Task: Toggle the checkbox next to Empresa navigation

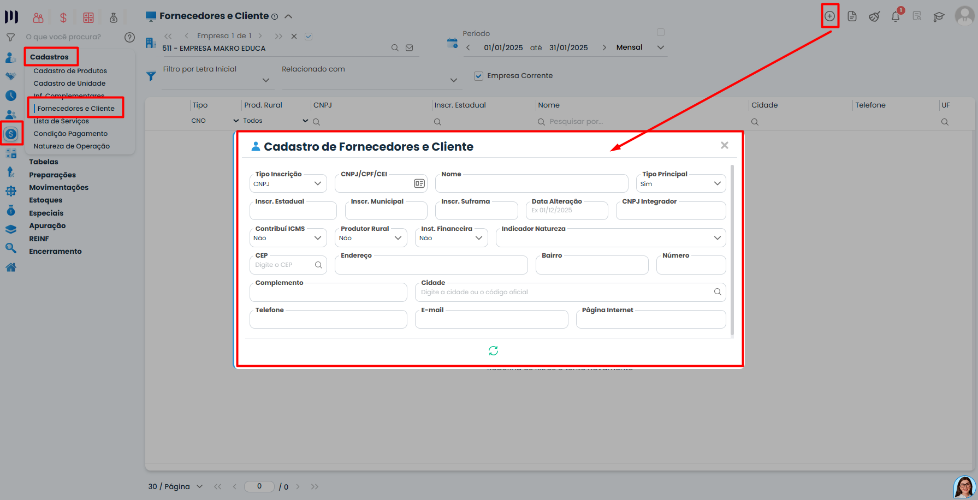Action: tap(309, 37)
